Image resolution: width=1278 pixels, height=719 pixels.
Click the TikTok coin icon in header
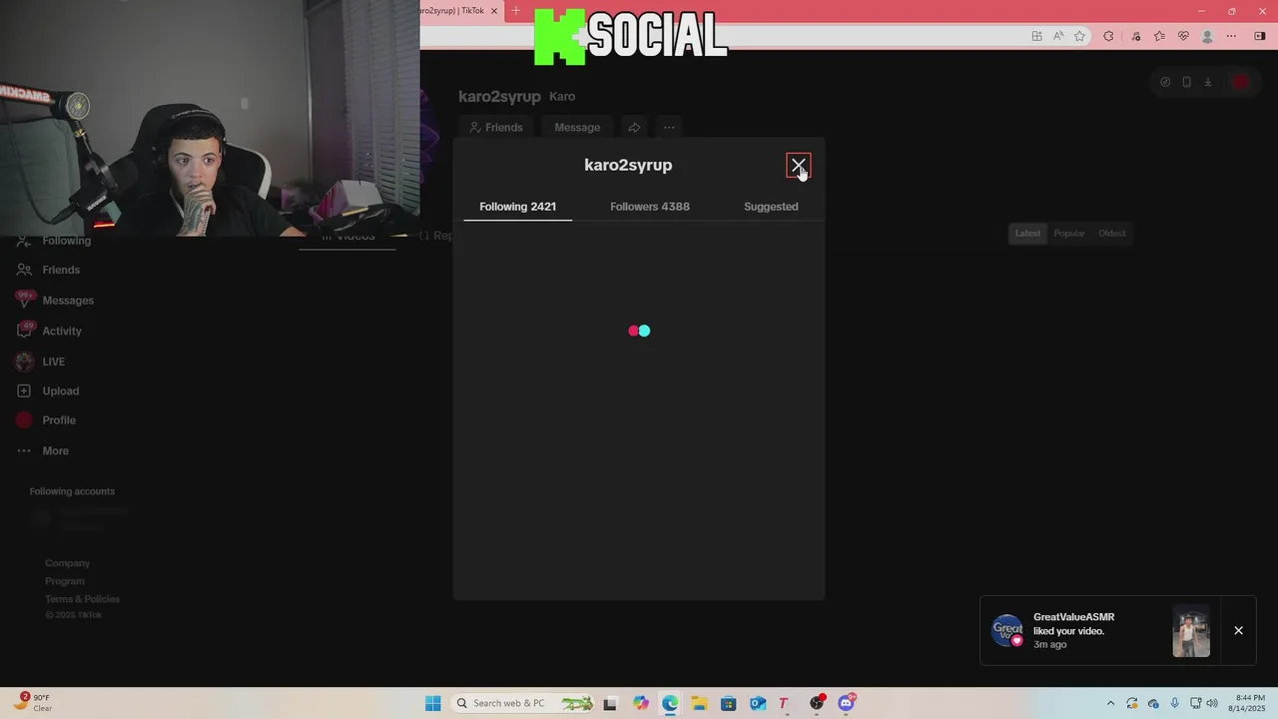tap(1164, 82)
